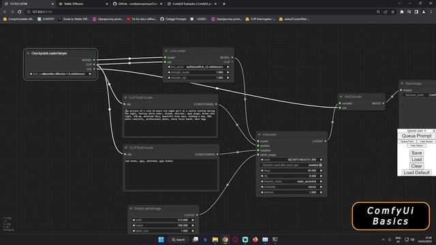Viewport: 436px width, 245px height.
Task: Select previous ckpt_name checkpoint with left arrow
Action: click(x=31, y=74)
